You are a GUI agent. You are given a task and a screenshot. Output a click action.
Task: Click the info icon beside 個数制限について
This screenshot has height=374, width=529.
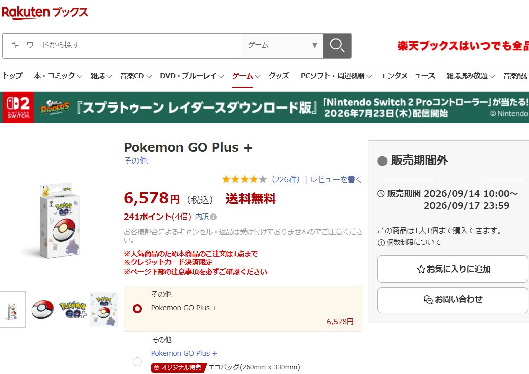[x=381, y=243]
